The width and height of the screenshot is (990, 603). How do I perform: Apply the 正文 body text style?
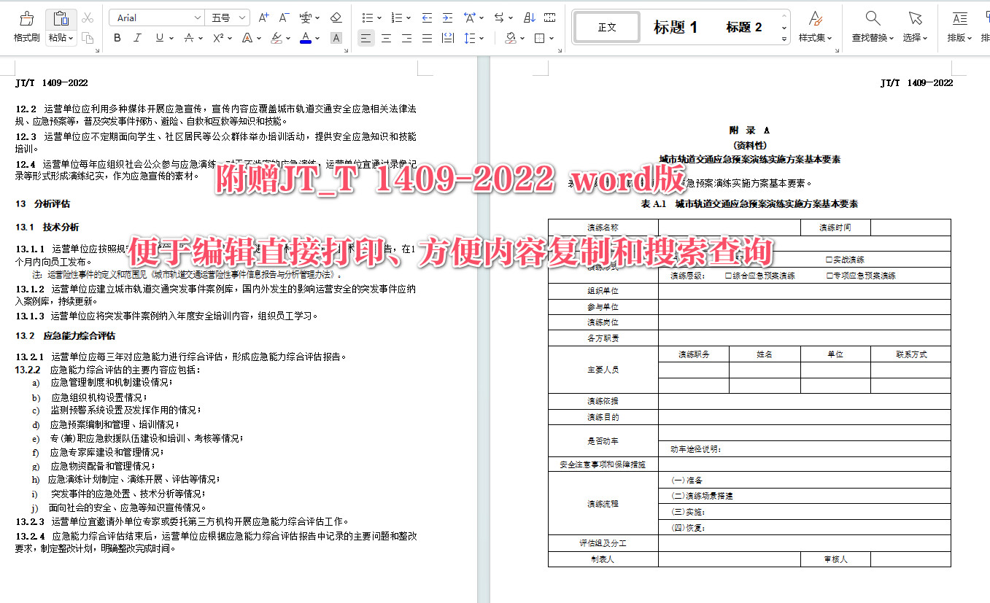pyautogui.click(x=606, y=26)
